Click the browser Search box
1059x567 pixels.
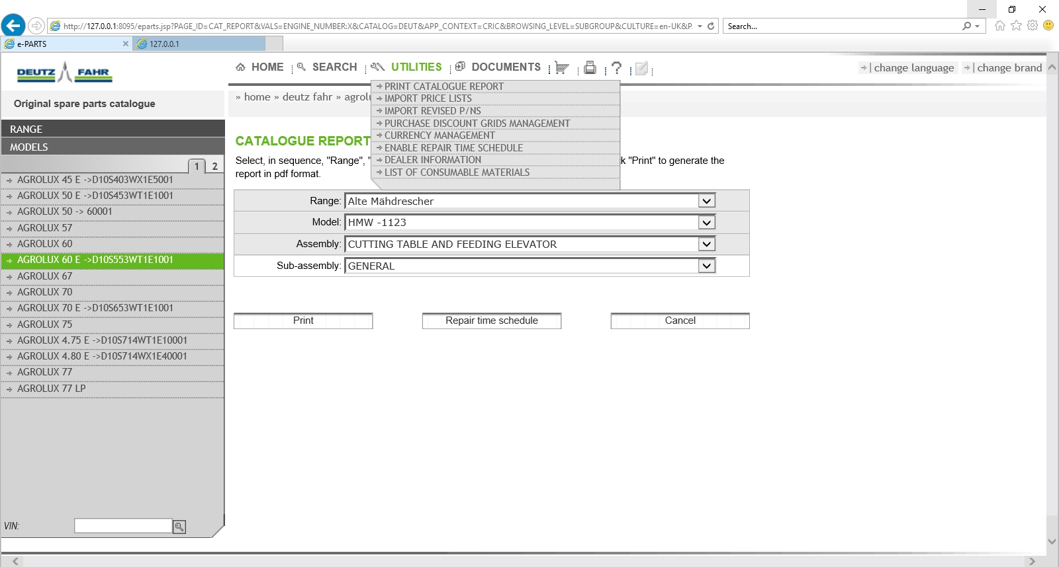pyautogui.click(x=843, y=26)
